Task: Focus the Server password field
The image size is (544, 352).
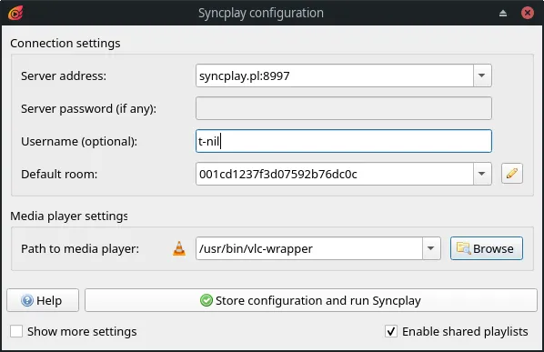Action: tap(344, 108)
